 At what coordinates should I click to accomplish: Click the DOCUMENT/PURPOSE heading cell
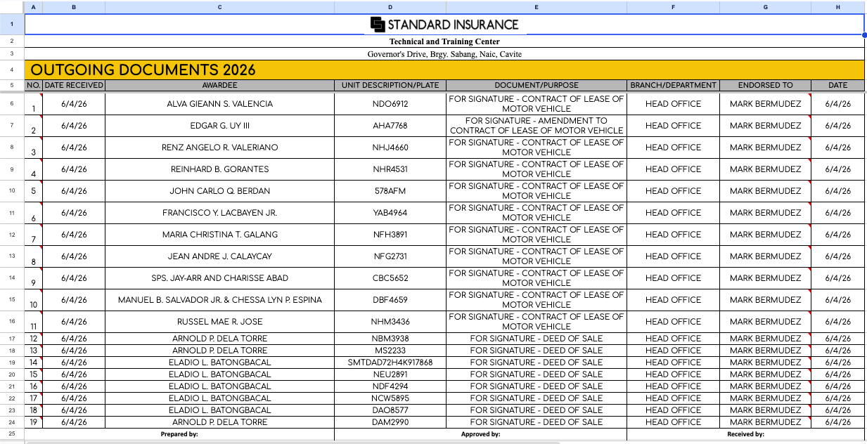pyautogui.click(x=537, y=85)
